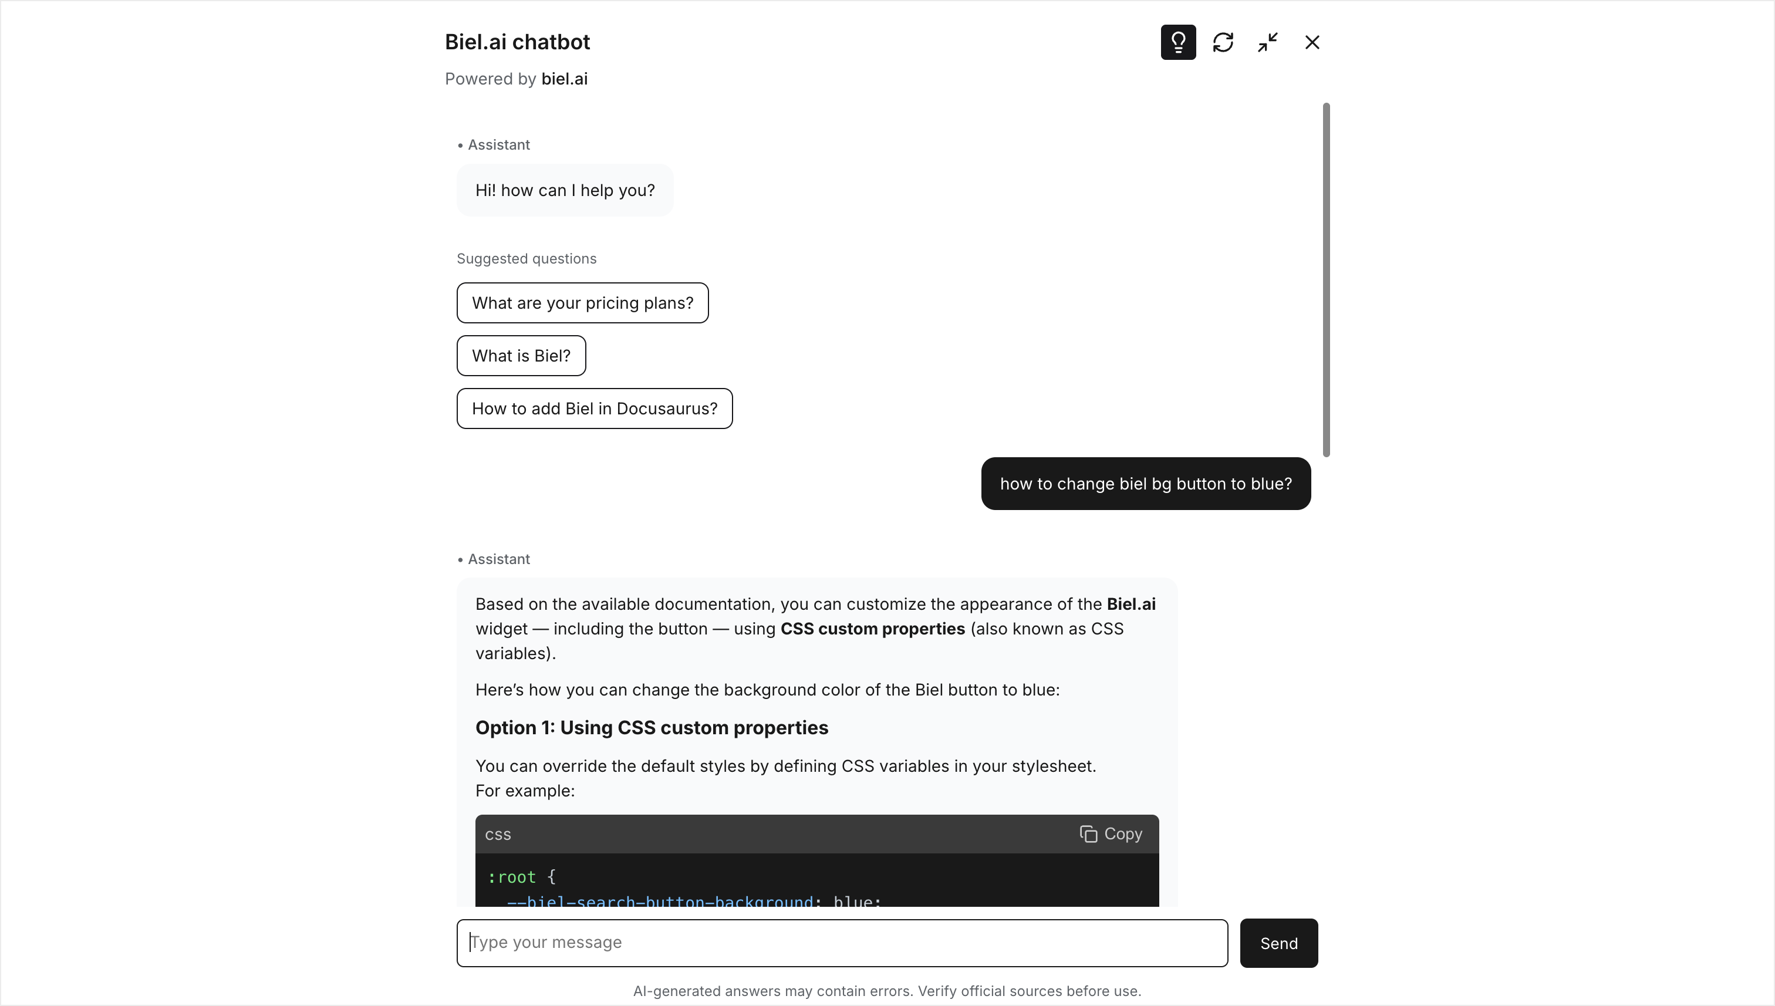Click the AI-generated answers disclaimer text

point(887,990)
